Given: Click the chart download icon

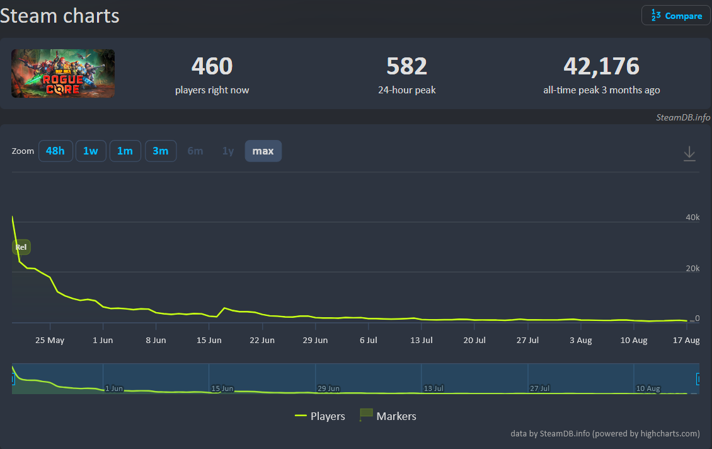Looking at the screenshot, I should [x=689, y=154].
